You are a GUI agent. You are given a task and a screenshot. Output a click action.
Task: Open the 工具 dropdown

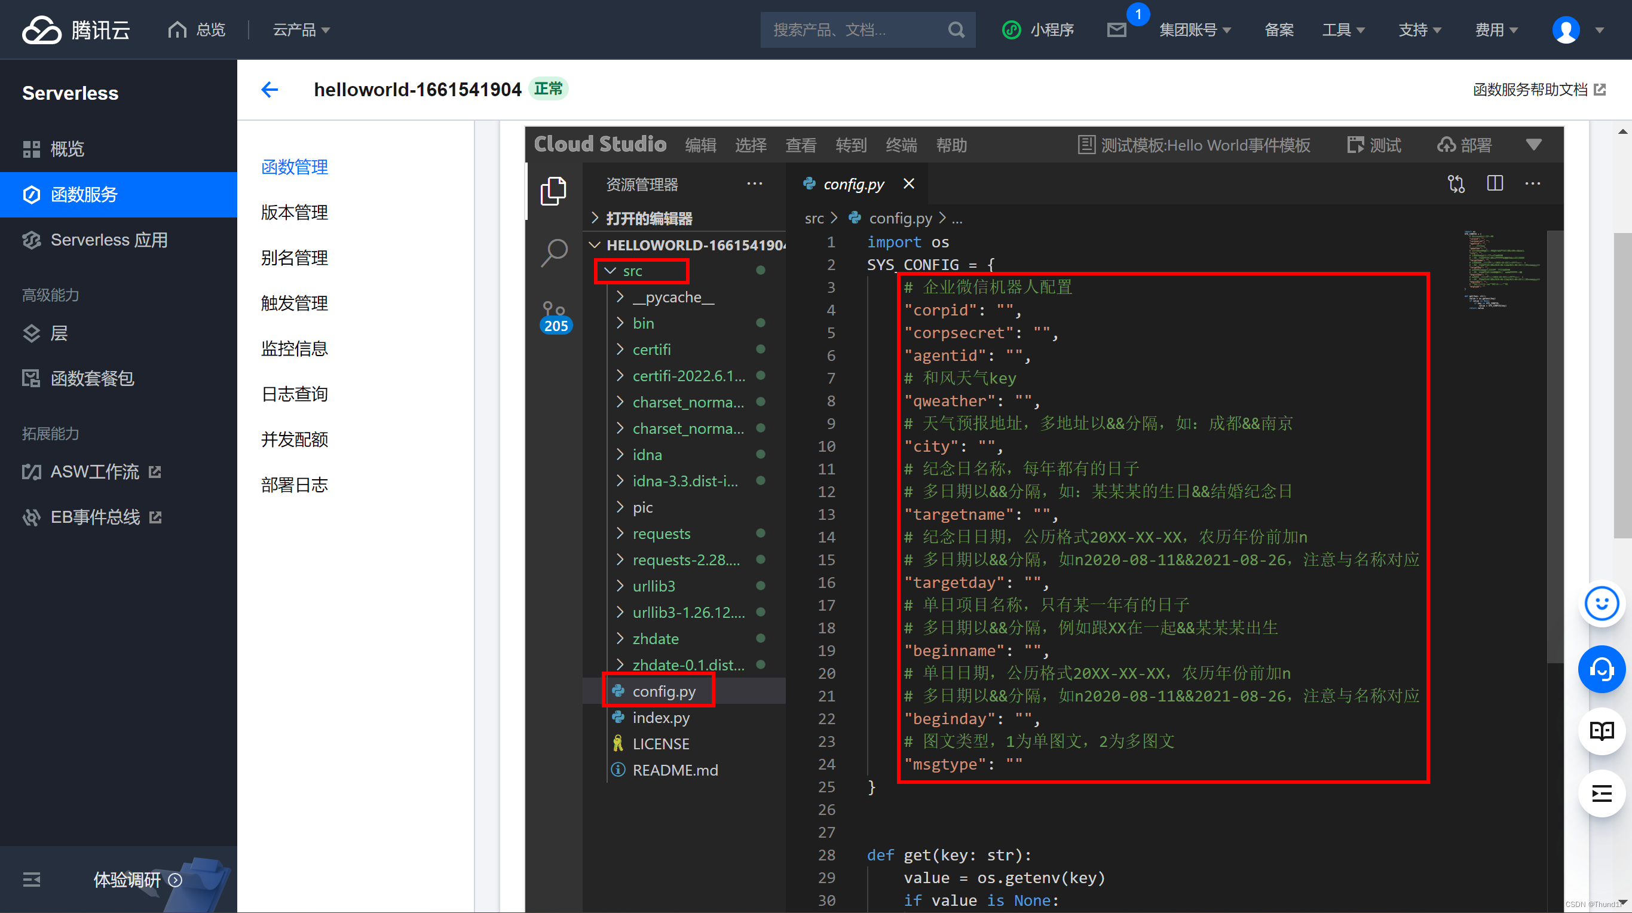1343,30
